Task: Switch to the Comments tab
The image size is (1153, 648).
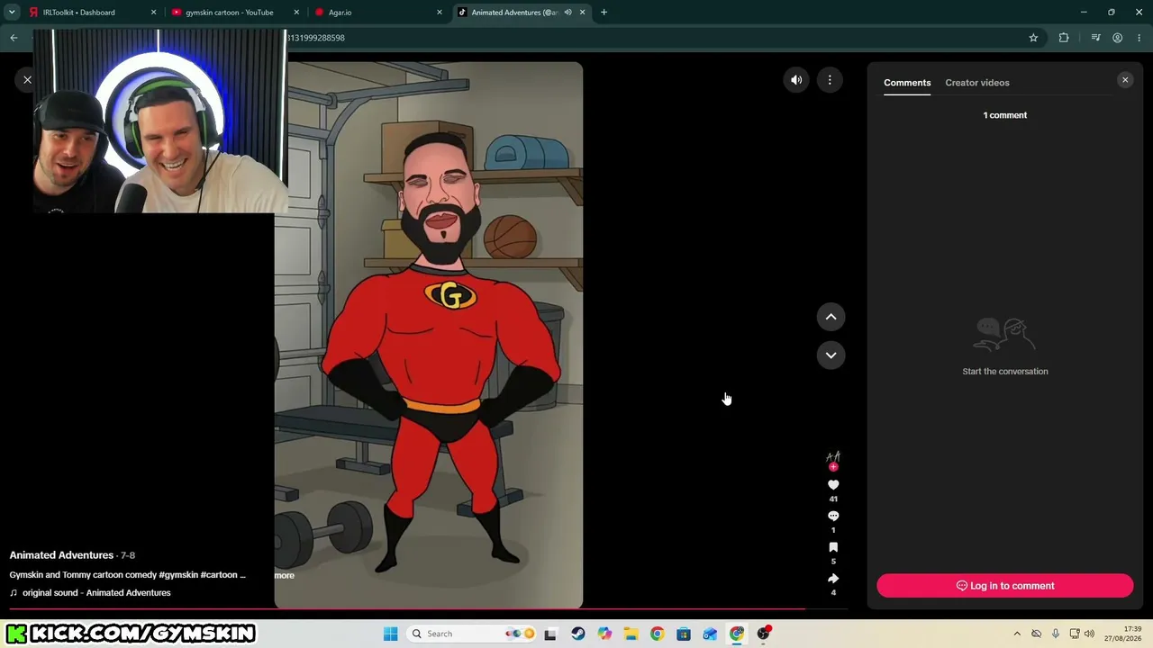Action: click(907, 83)
